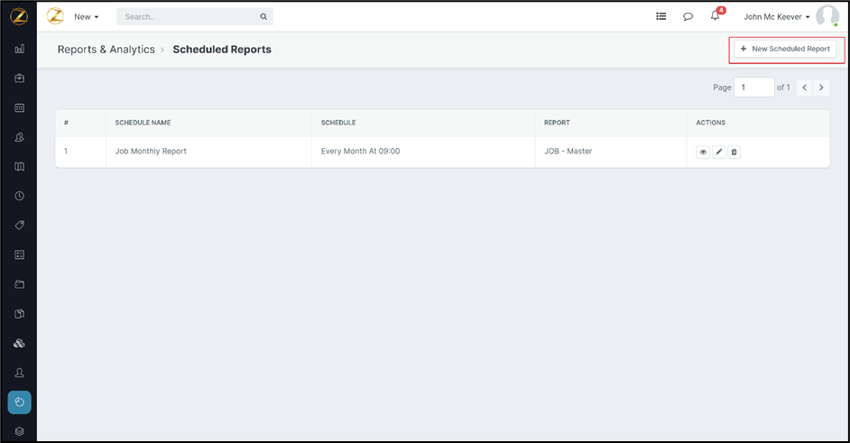Open the price tag sidebar icon

click(20, 225)
